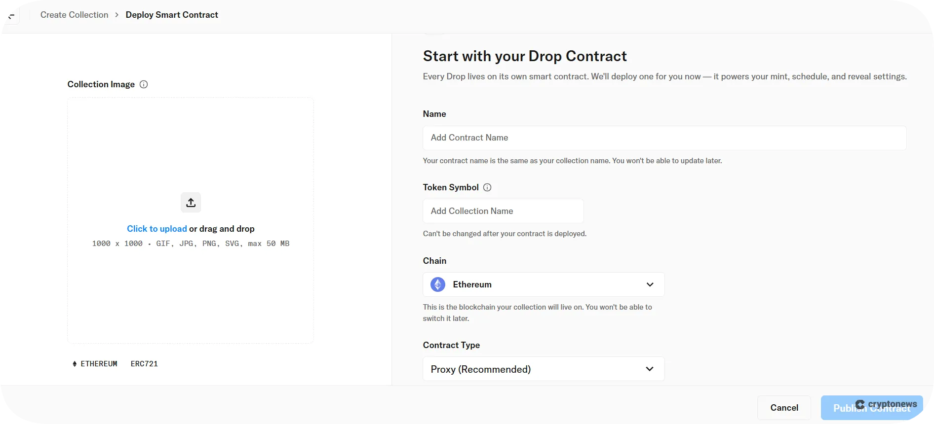
Task: Go to the Create Collection breadcrumb
Action: pos(74,15)
